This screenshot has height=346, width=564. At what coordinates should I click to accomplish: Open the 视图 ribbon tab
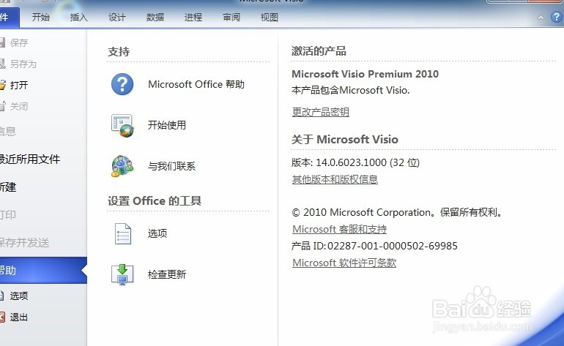point(270,18)
